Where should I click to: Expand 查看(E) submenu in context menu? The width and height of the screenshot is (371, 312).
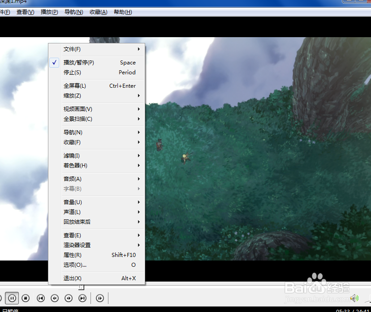[x=96, y=235]
